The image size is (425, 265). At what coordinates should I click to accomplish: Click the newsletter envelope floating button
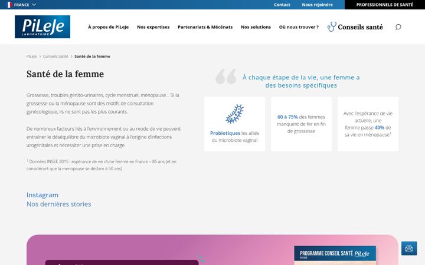(409, 249)
